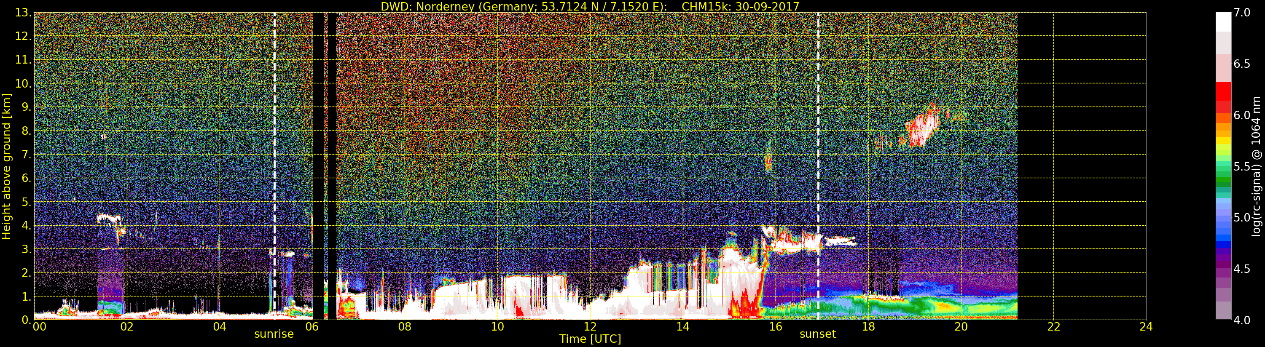Click the height axis tick '13.'
Image resolution: width=1265 pixels, height=347 pixels.
23,13
